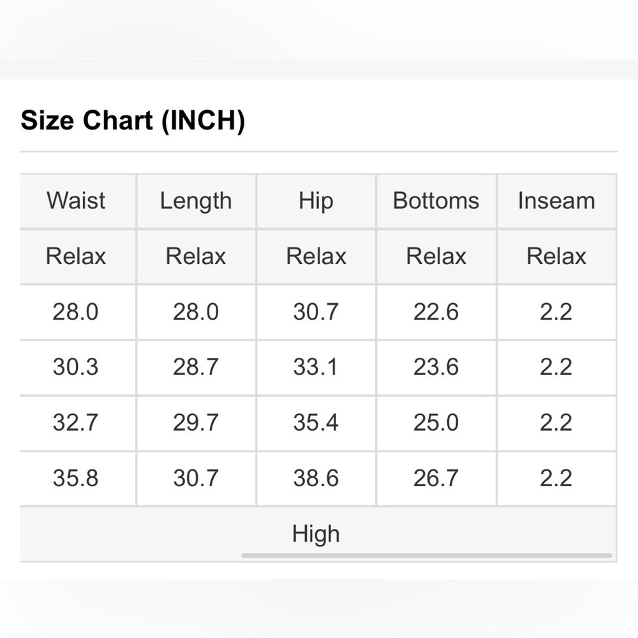Select the Bottoms column header
Screen dimensions: 638x638
pos(436,200)
